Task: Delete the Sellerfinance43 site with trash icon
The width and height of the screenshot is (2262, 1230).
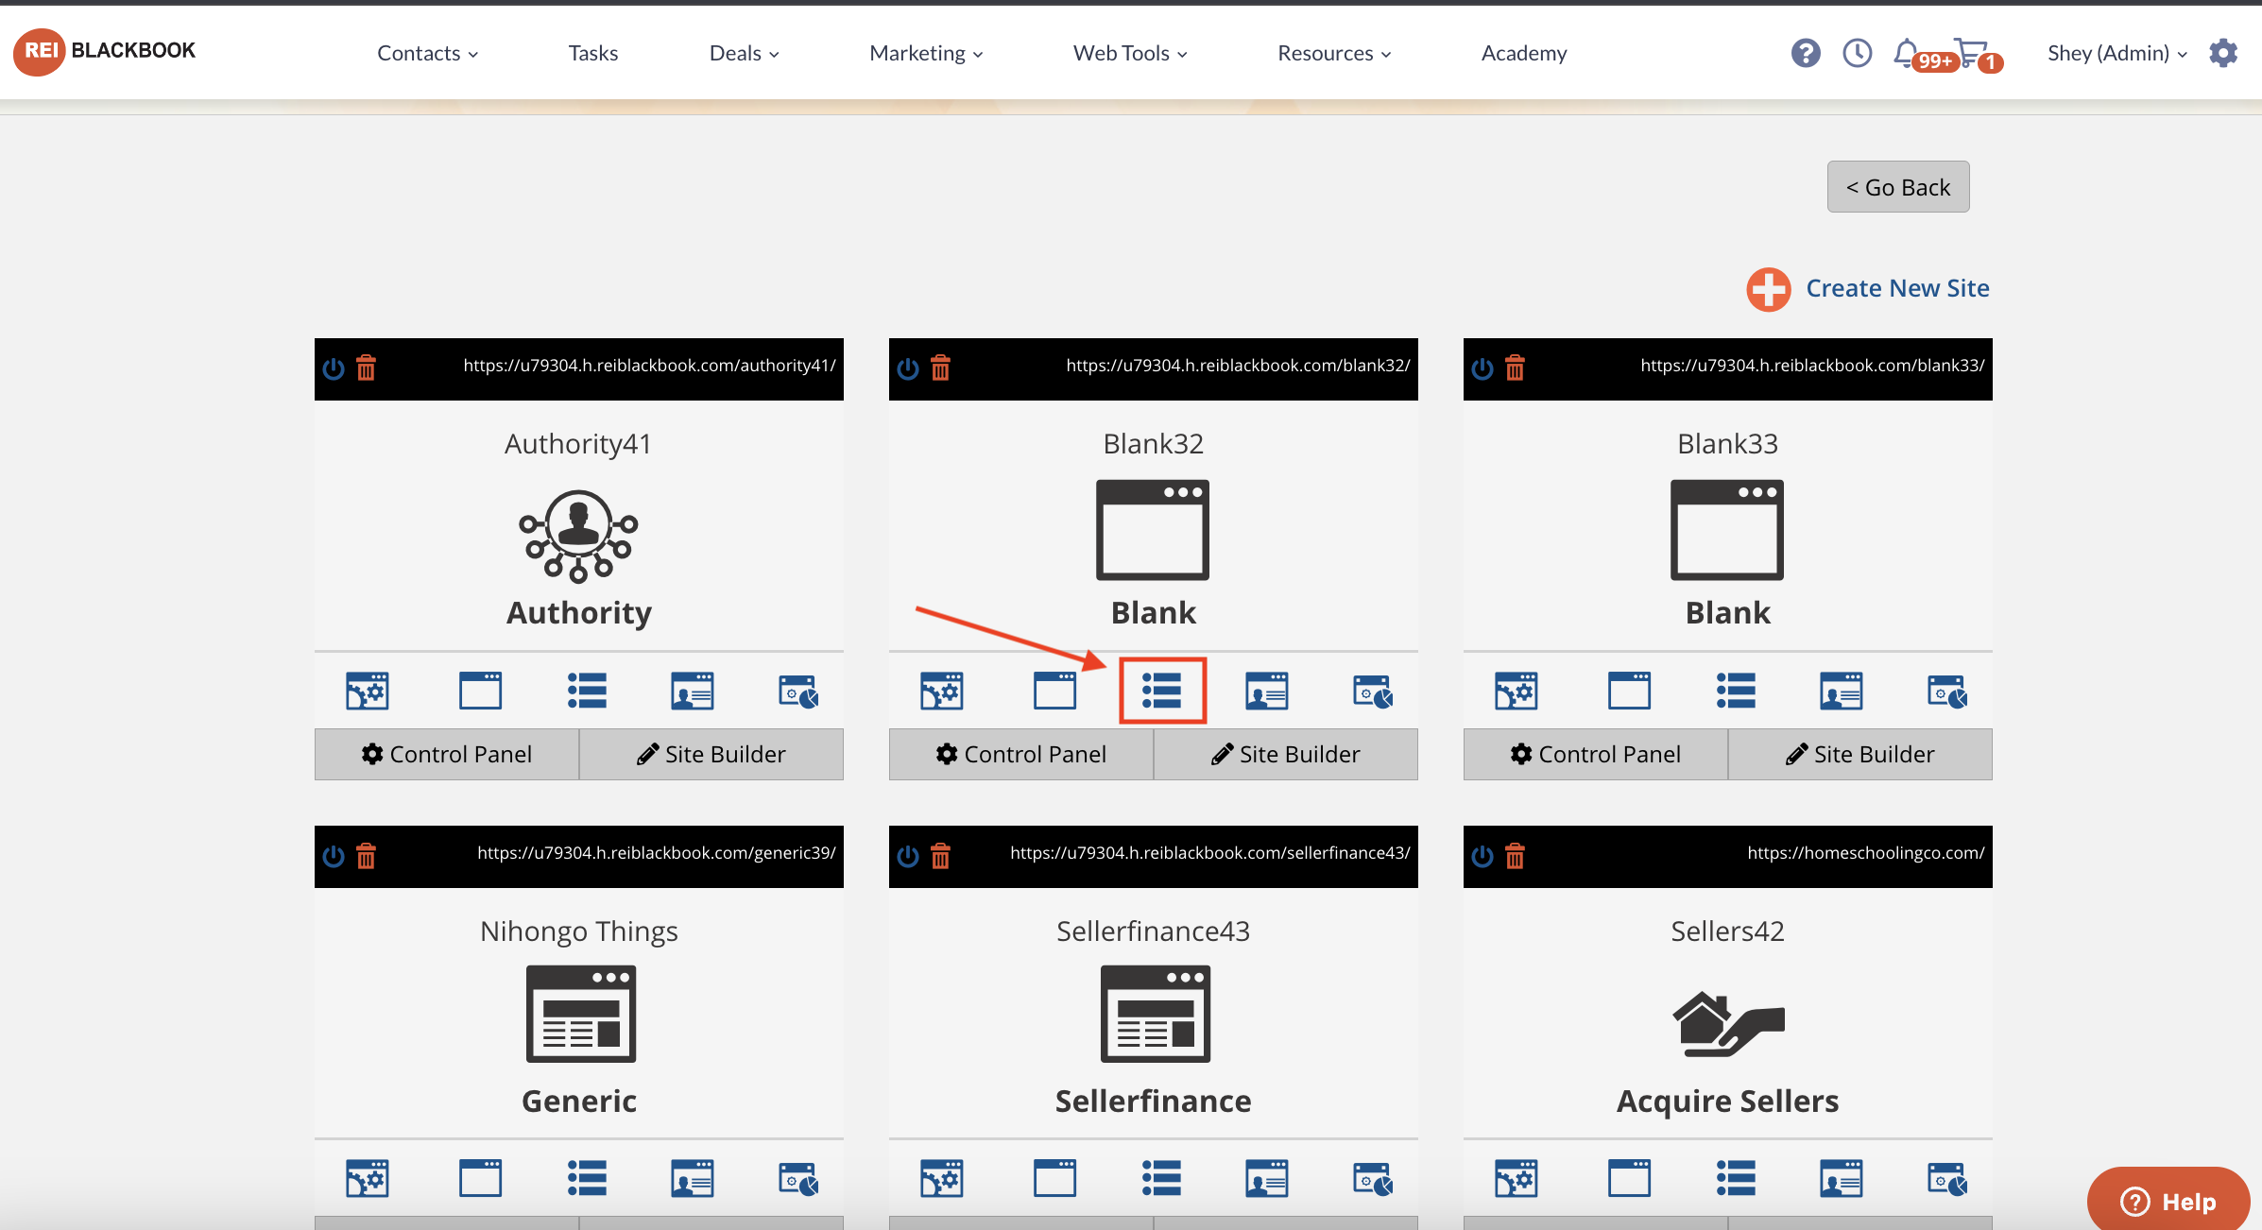Action: (941, 856)
